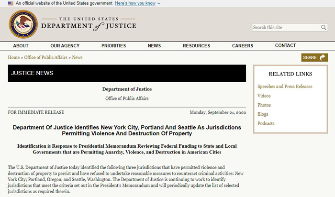This screenshot has height=197, width=335.
Task: Go to Home breadcrumb
Action: [x=14, y=57]
